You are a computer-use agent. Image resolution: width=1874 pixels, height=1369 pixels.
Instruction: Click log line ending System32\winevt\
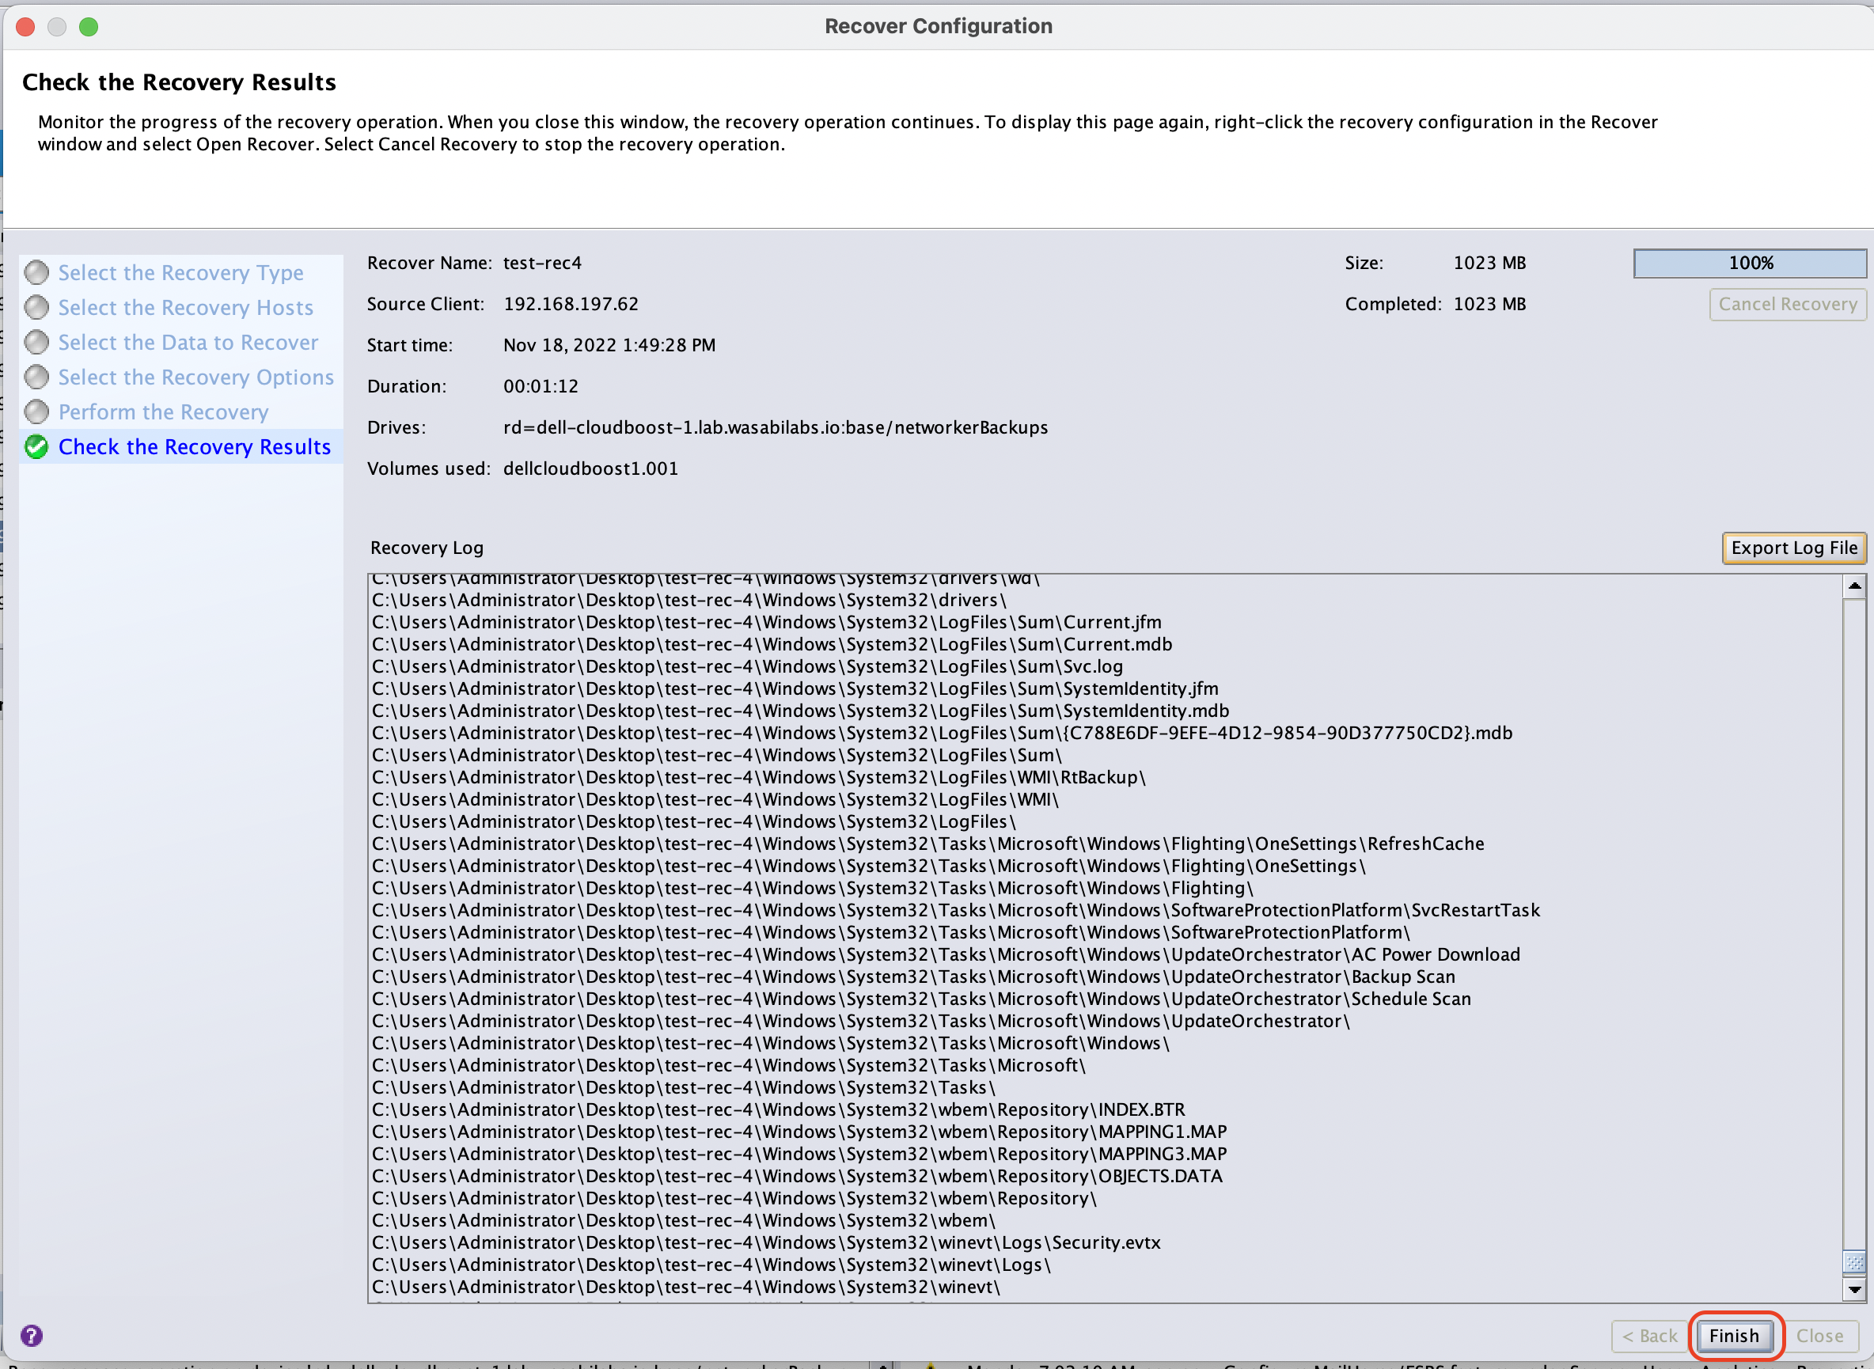(686, 1287)
